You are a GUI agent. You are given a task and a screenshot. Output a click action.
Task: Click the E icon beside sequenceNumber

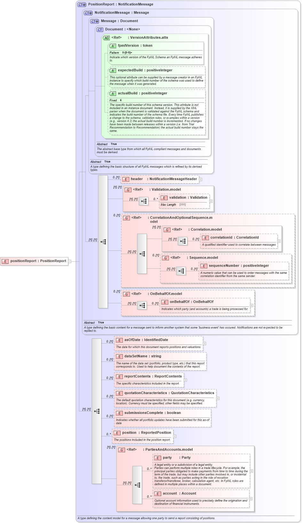click(204, 266)
